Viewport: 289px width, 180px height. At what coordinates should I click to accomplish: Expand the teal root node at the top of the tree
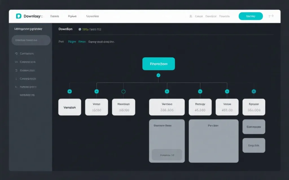point(159,64)
